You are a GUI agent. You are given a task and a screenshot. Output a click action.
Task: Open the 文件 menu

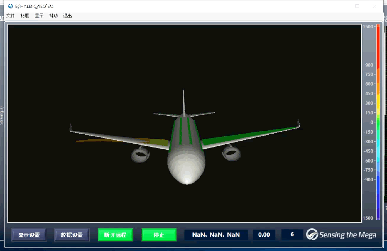click(10, 15)
